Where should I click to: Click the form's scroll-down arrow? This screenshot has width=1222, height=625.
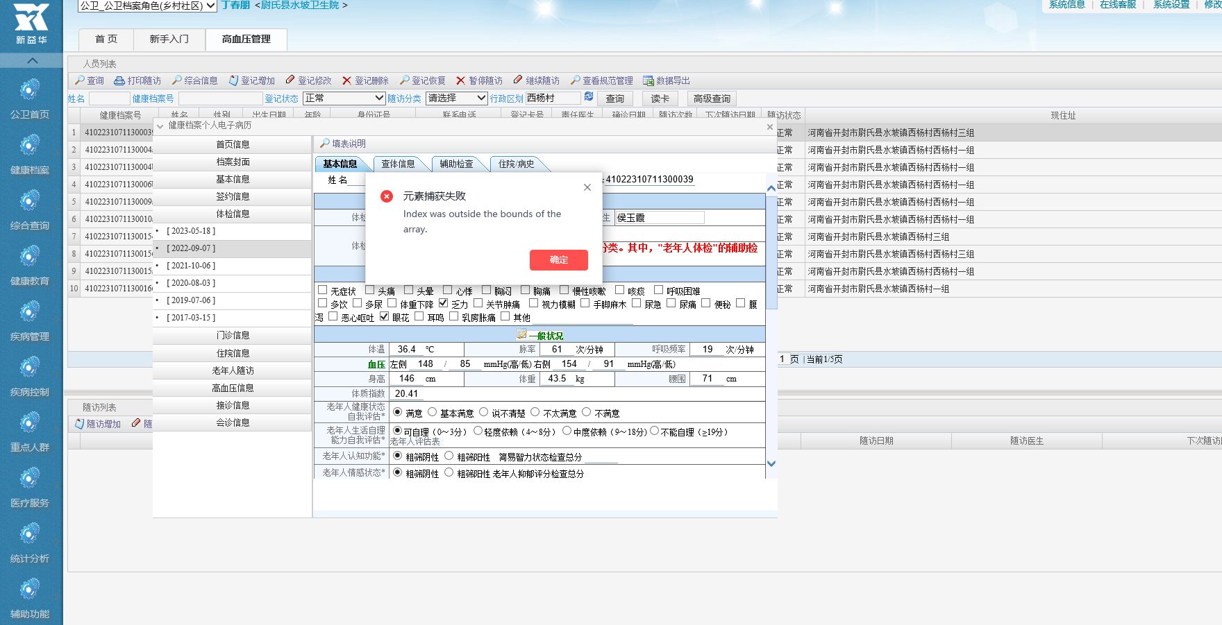771,463
